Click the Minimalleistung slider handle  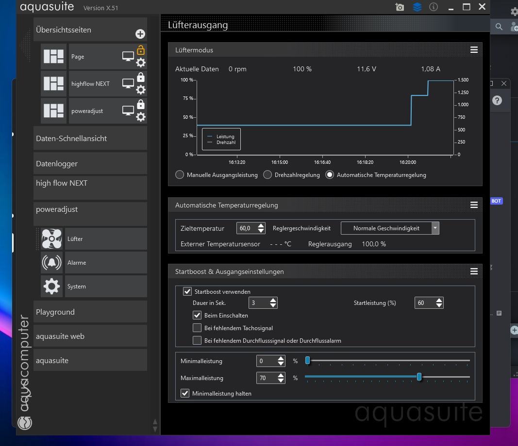click(308, 360)
